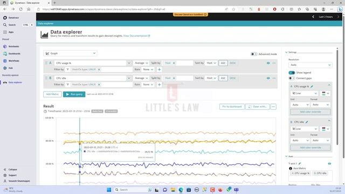Viewport: 345px width, 194px height.
Task: Open more options for metric A
Action: click(274, 63)
